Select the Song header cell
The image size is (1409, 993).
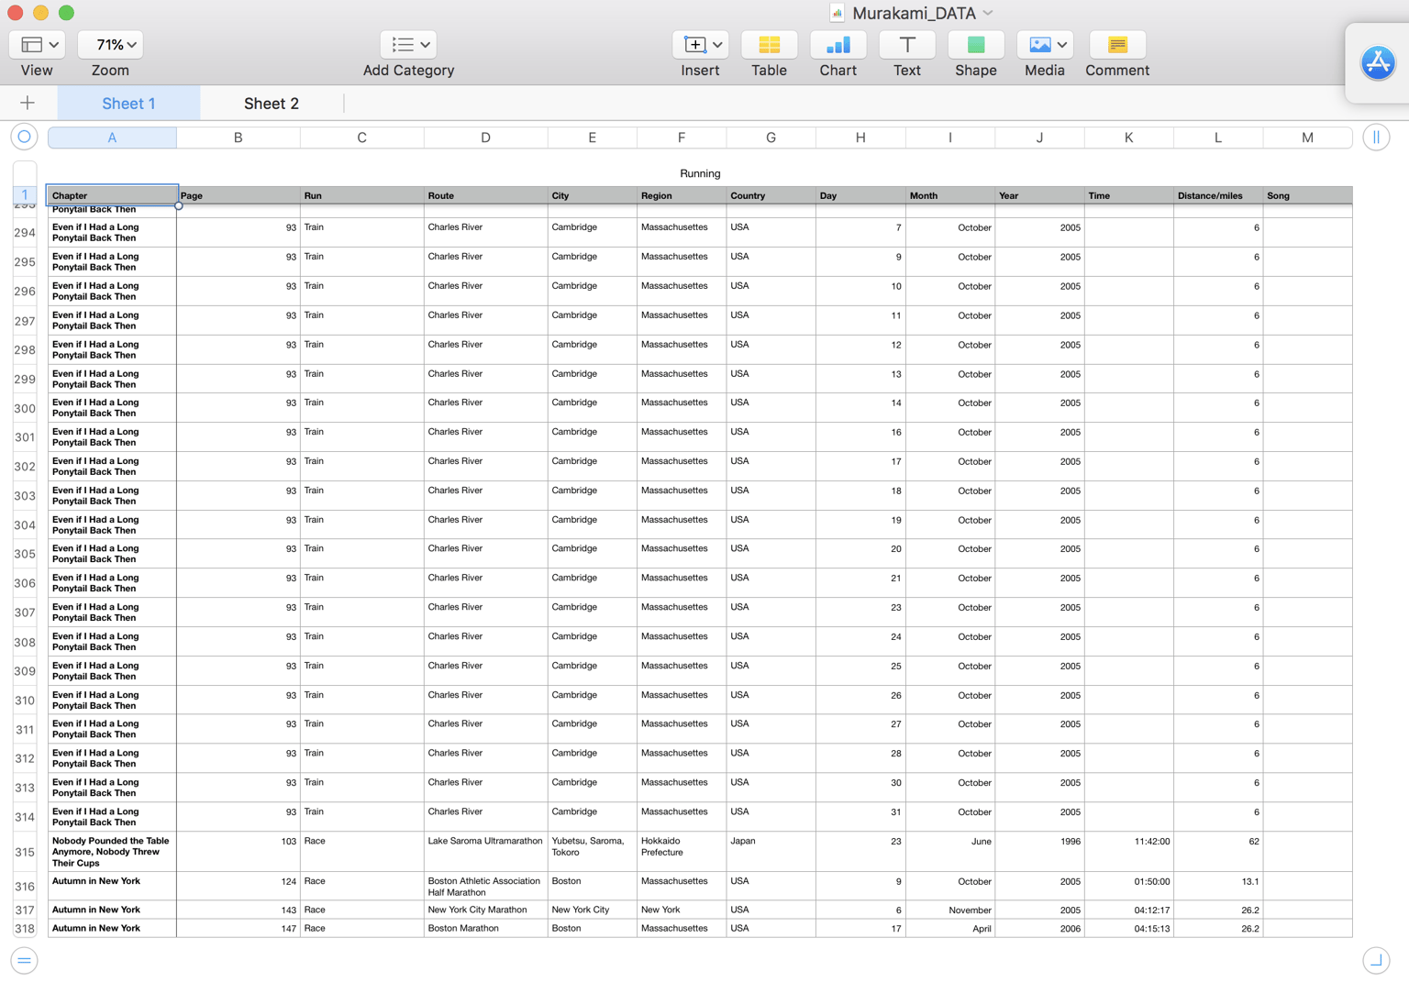(1307, 195)
